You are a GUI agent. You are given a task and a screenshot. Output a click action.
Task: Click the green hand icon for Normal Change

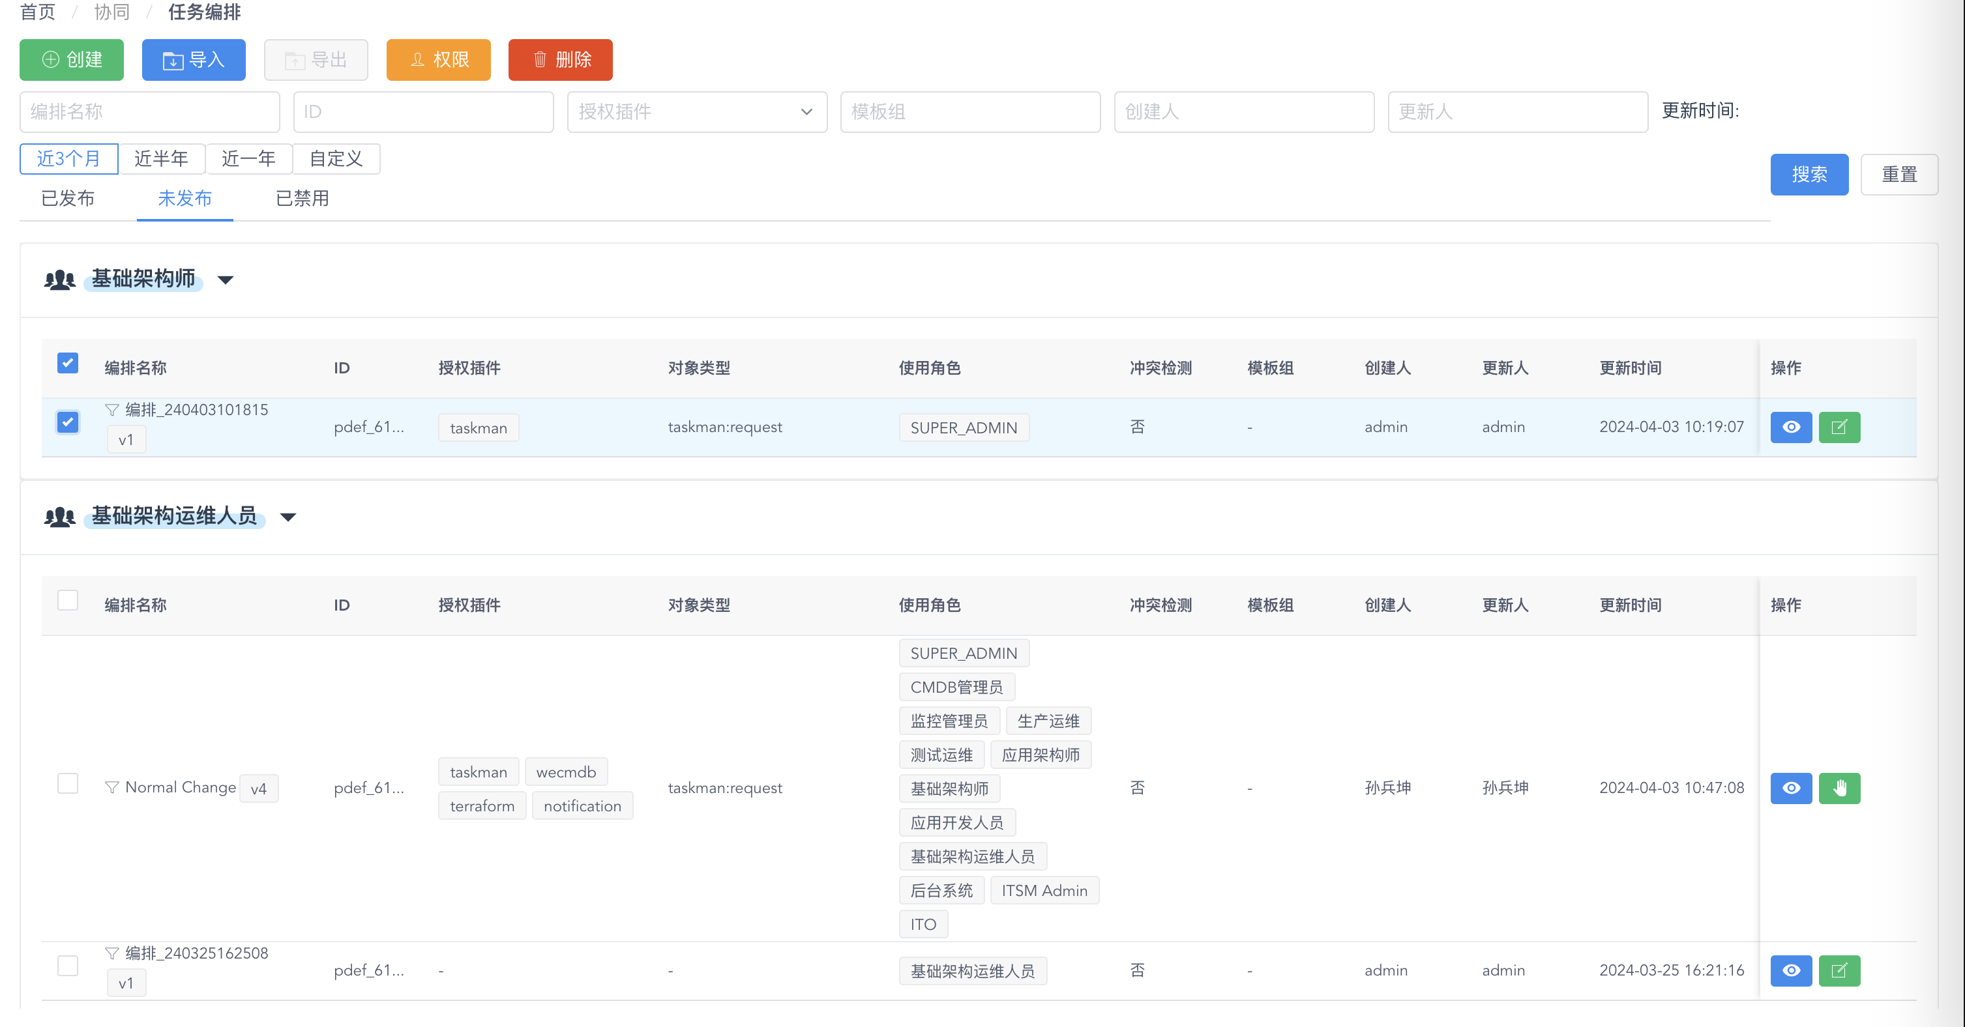click(x=1839, y=788)
